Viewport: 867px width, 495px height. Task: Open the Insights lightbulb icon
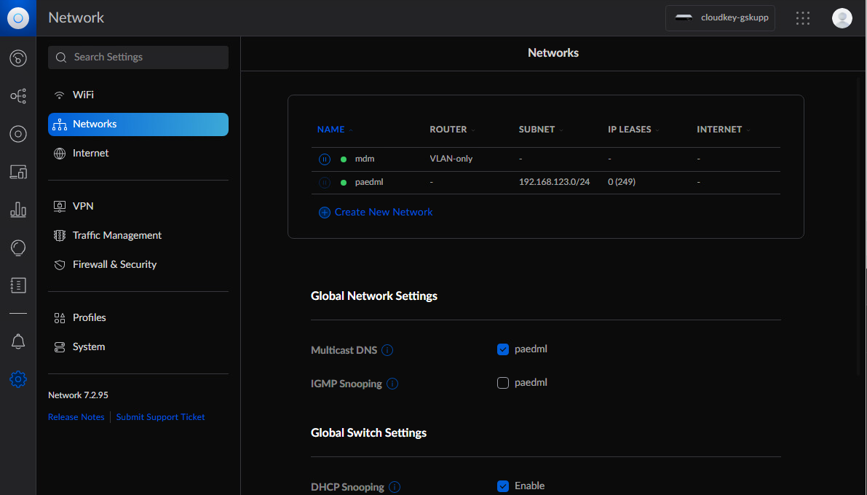click(x=18, y=247)
